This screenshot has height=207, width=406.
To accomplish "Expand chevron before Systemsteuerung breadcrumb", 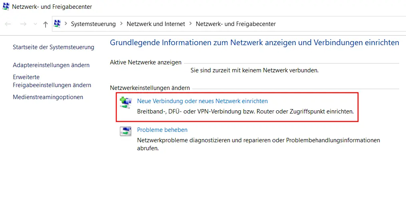I will point(66,24).
